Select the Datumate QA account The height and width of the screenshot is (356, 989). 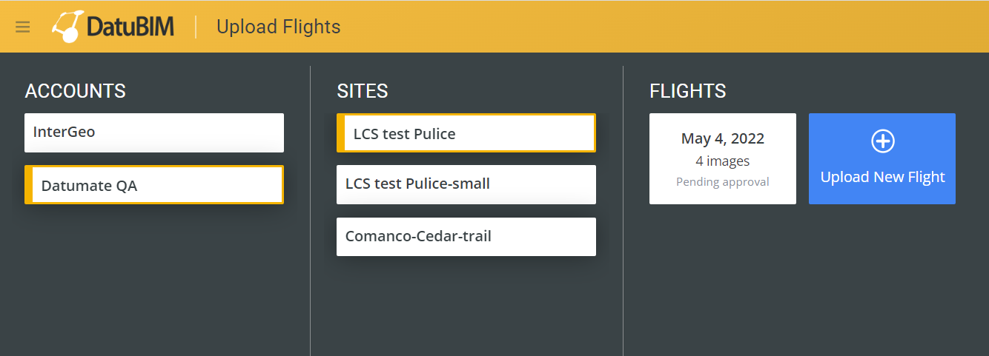click(154, 185)
